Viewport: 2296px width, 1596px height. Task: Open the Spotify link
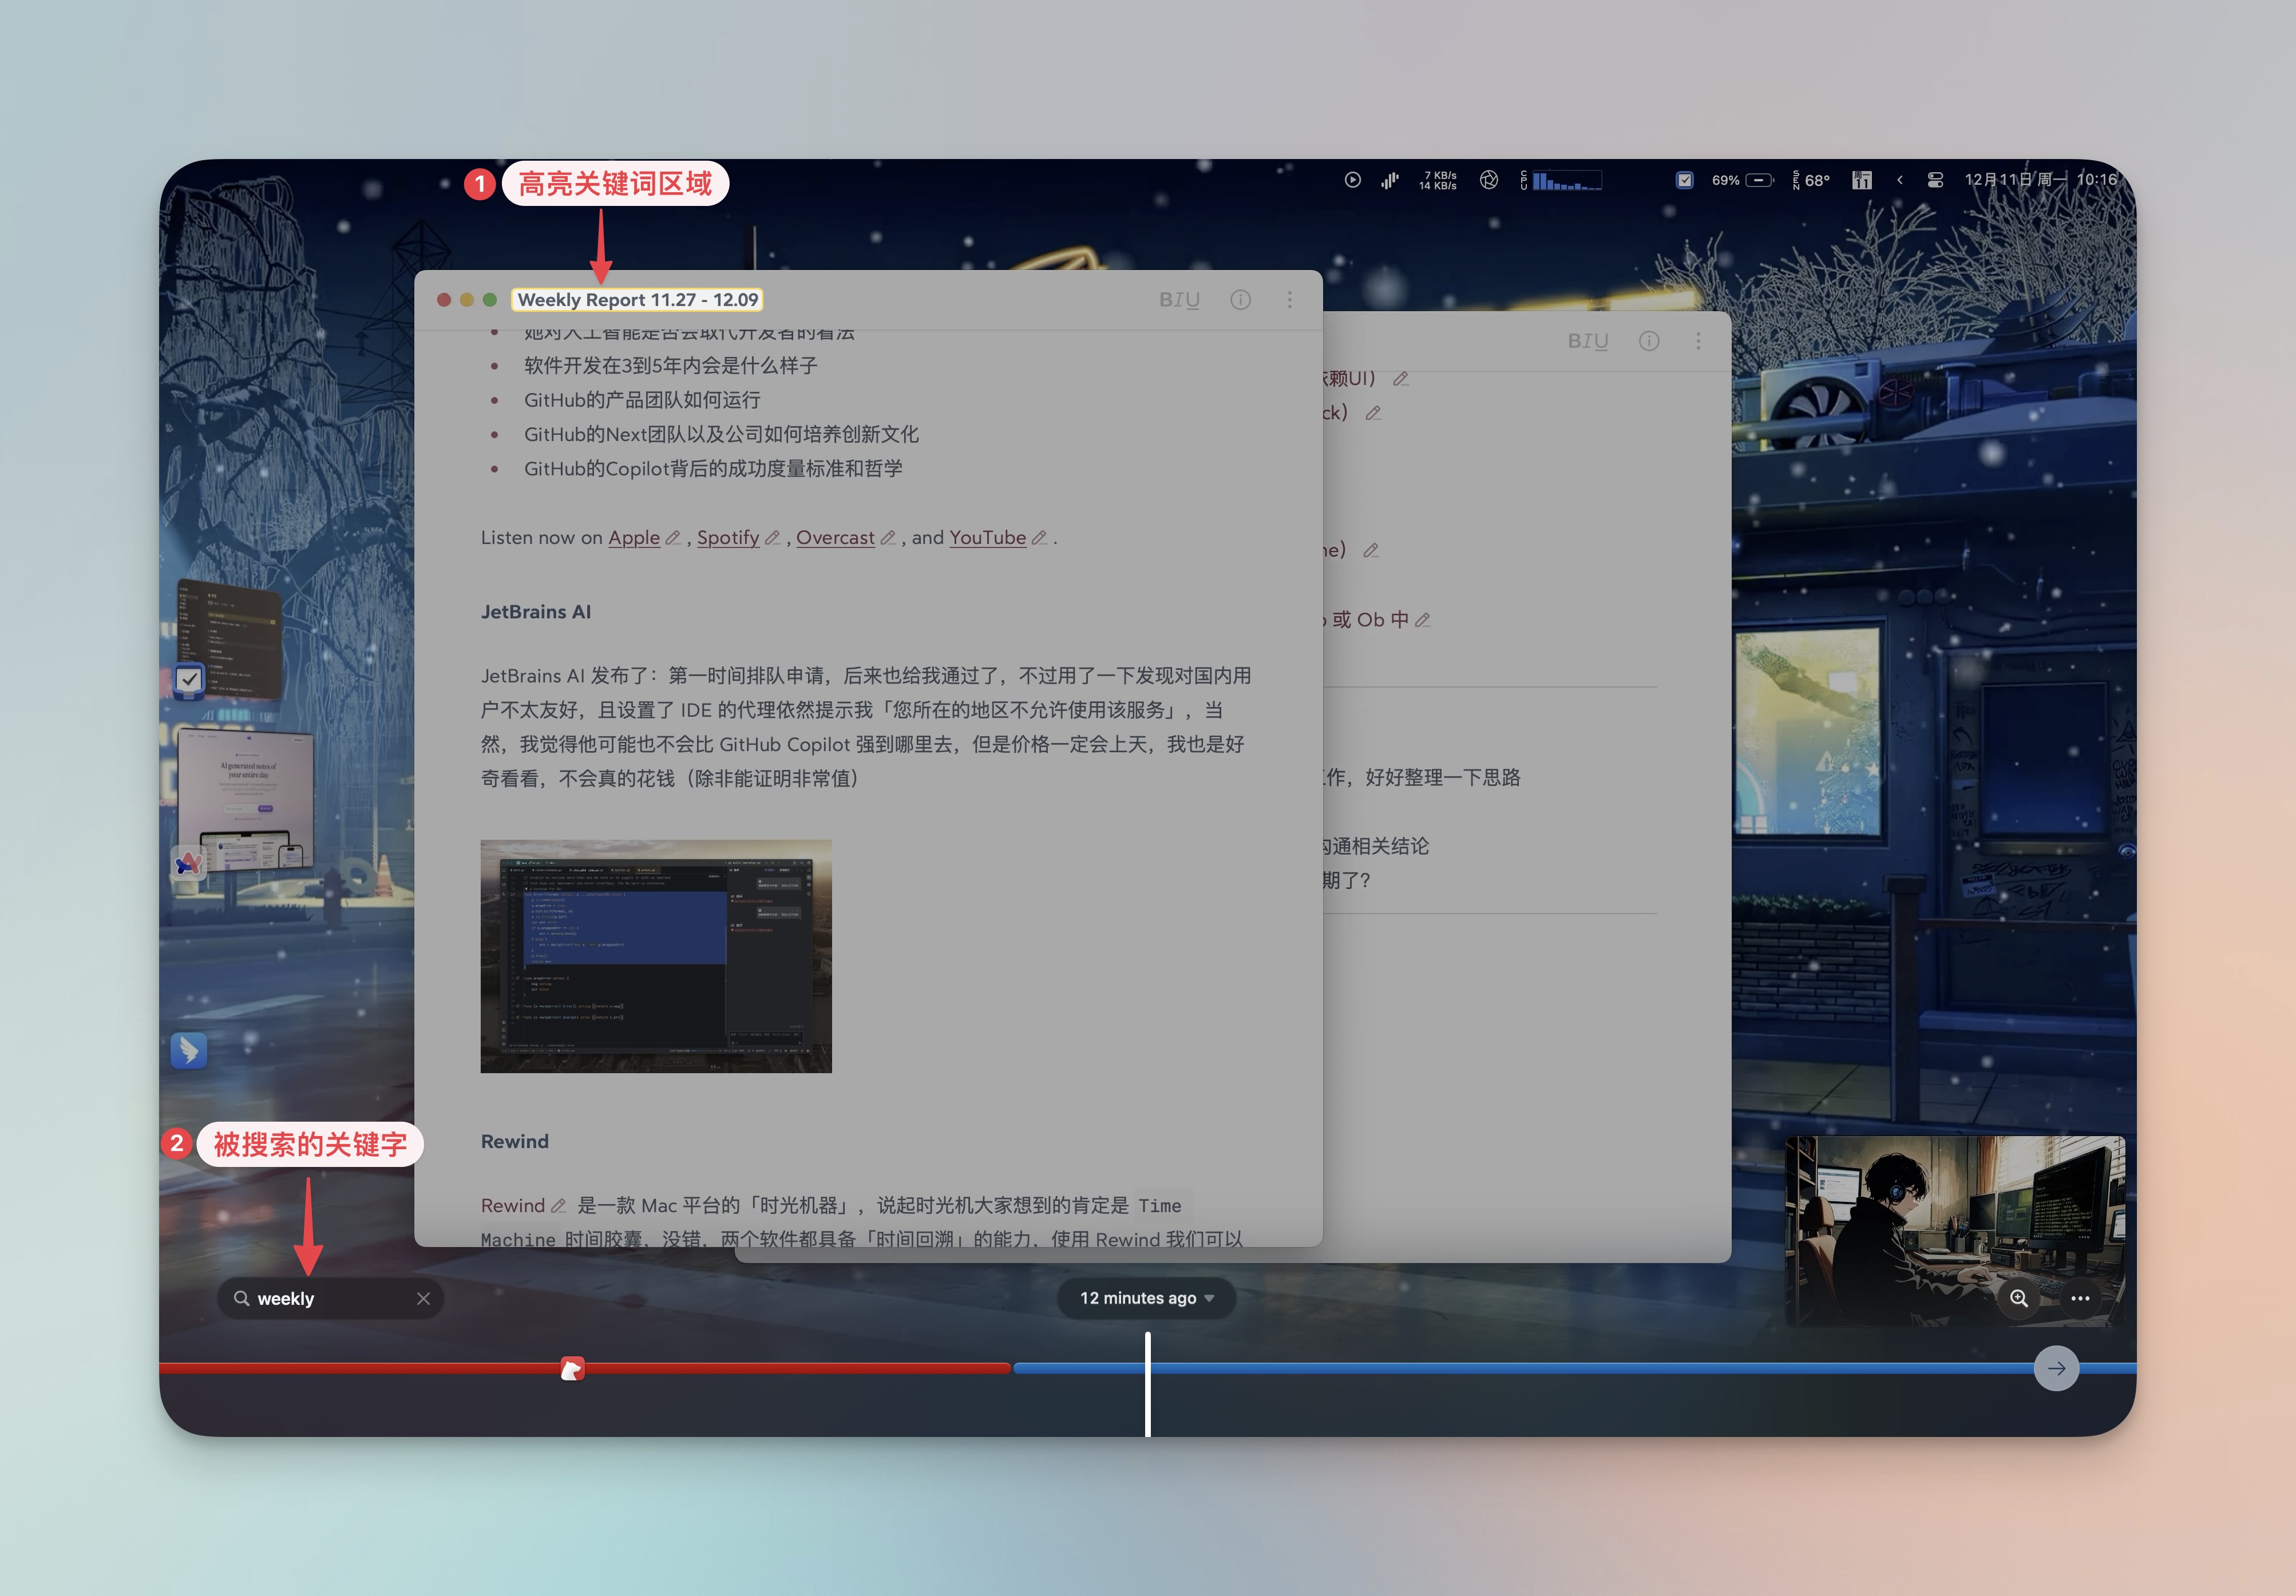[728, 538]
